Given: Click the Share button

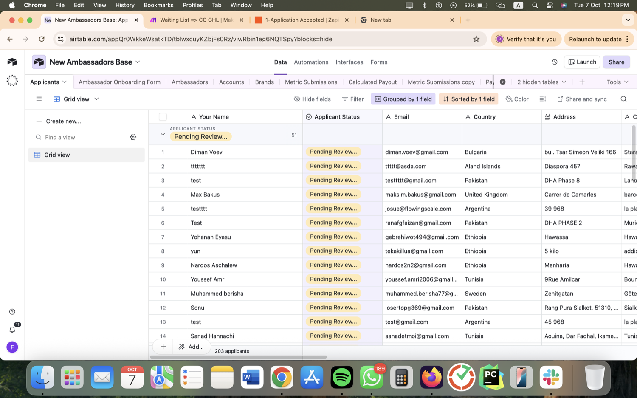Looking at the screenshot, I should 616,62.
